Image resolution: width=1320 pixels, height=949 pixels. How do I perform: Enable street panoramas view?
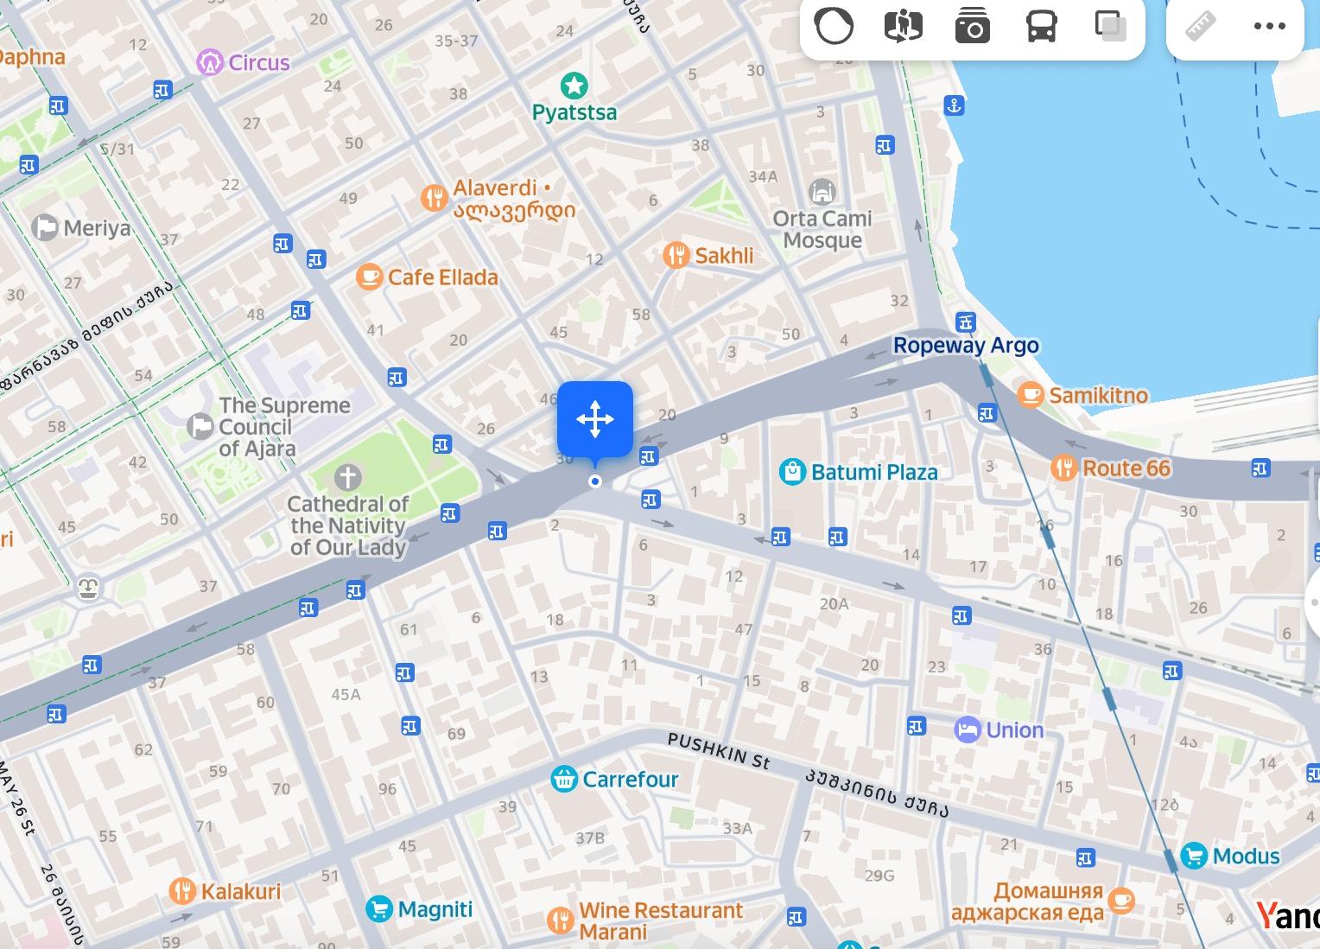(x=904, y=26)
